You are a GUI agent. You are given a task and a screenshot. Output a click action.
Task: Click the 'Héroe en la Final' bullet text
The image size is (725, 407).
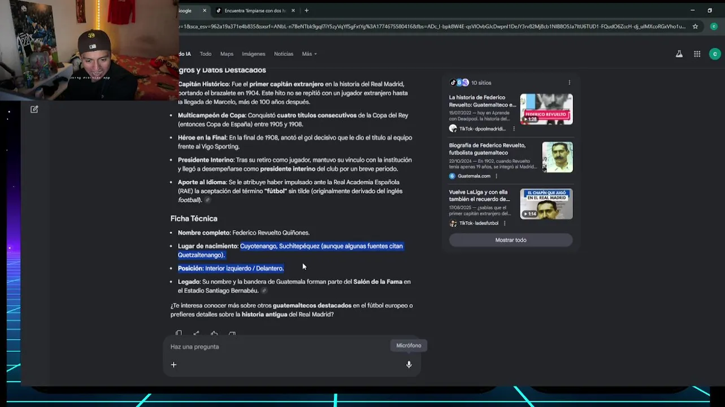click(x=295, y=142)
